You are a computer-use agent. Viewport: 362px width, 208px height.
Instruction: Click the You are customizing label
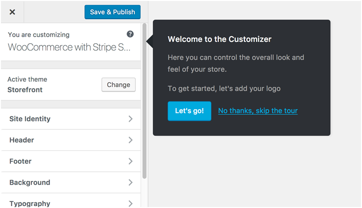click(39, 35)
